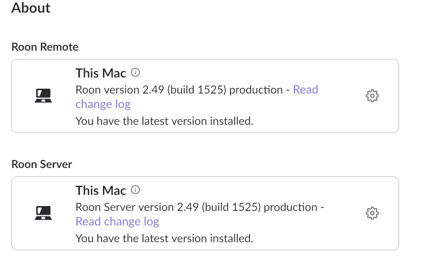Click the Roon Remote section heading
432x269 pixels.
click(45, 47)
